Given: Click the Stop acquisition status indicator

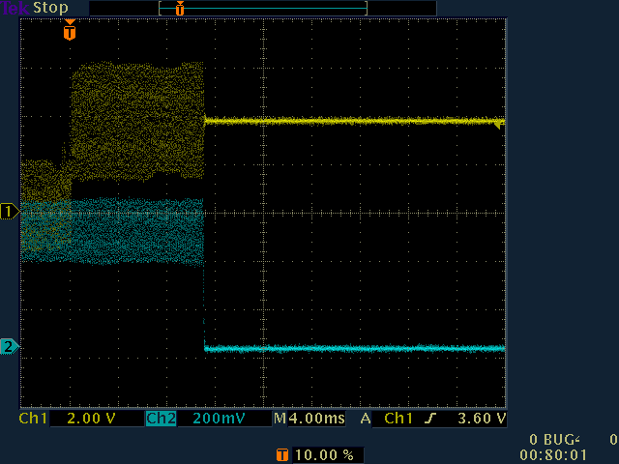Looking at the screenshot, I should [x=51, y=8].
